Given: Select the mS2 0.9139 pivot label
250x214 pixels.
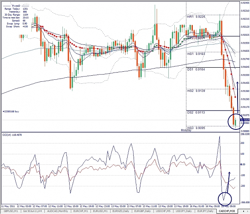Looking at the screenshot, I should point(196,91).
